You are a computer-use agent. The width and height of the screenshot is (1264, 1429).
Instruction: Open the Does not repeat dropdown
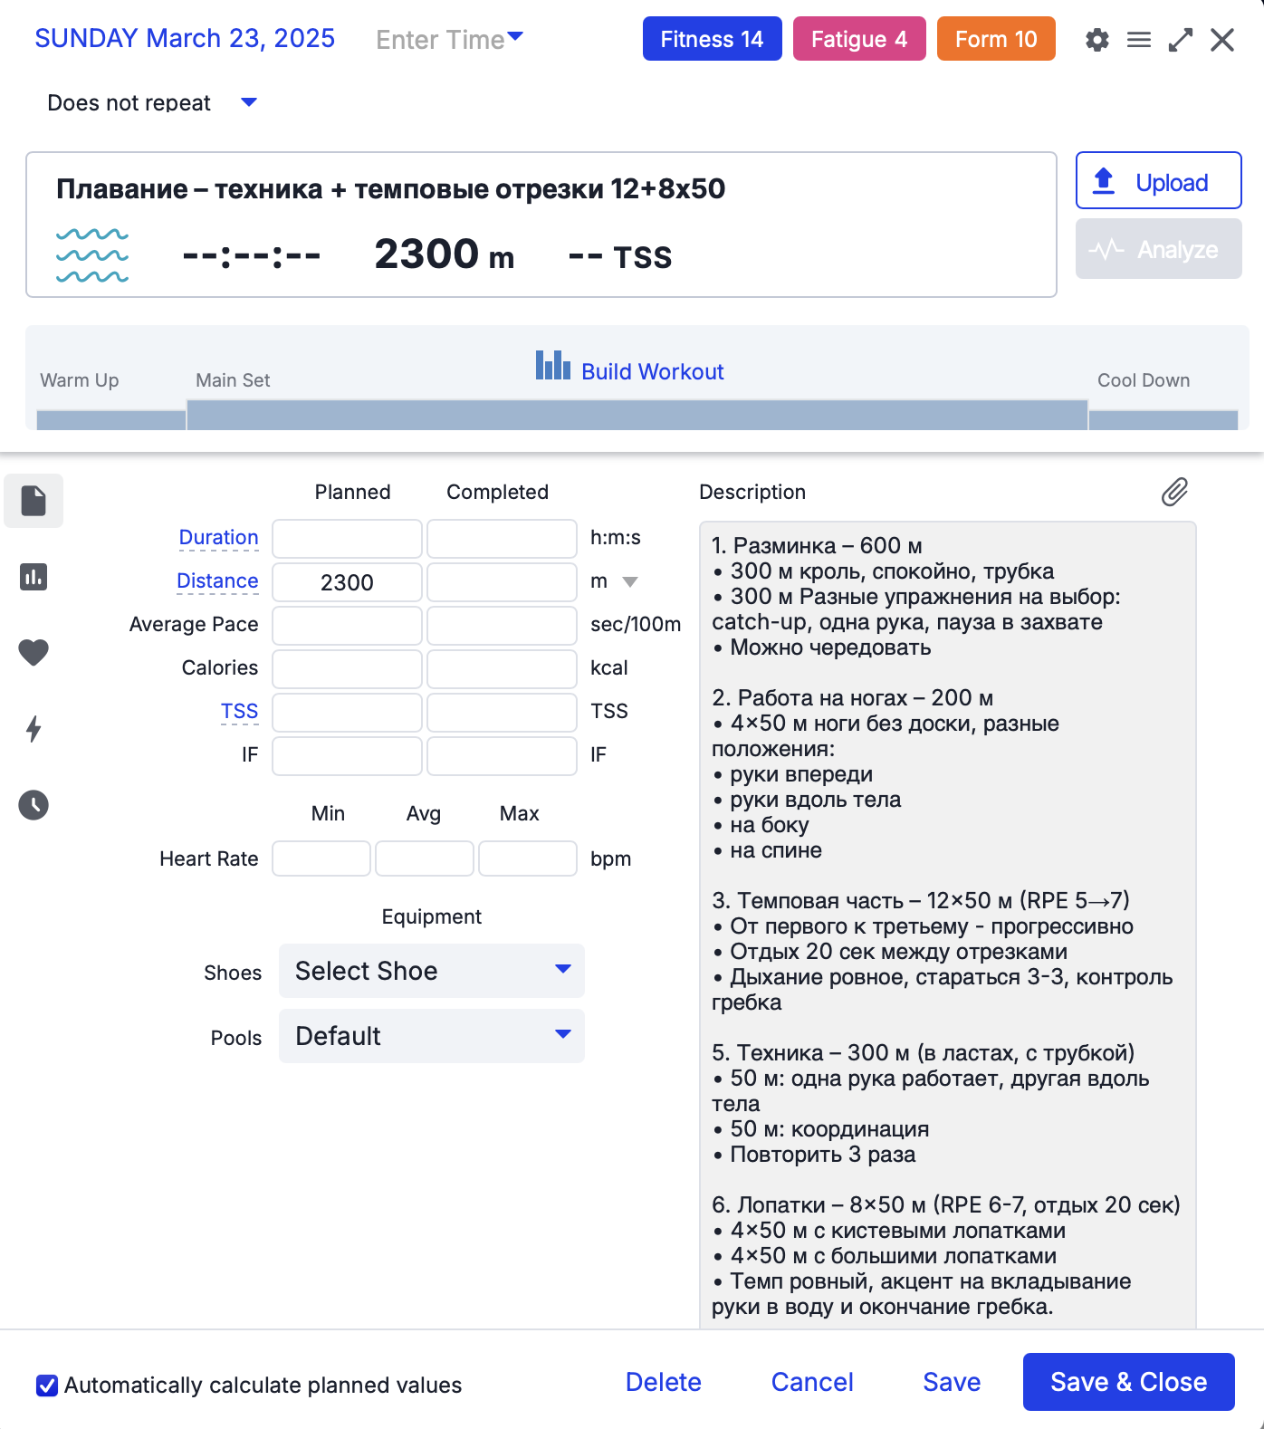248,102
